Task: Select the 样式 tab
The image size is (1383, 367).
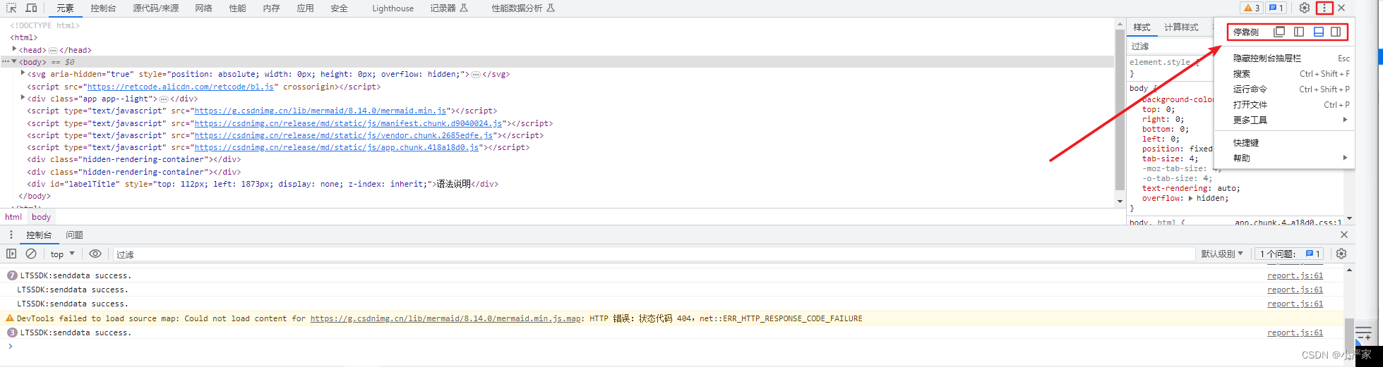Action: click(1142, 27)
